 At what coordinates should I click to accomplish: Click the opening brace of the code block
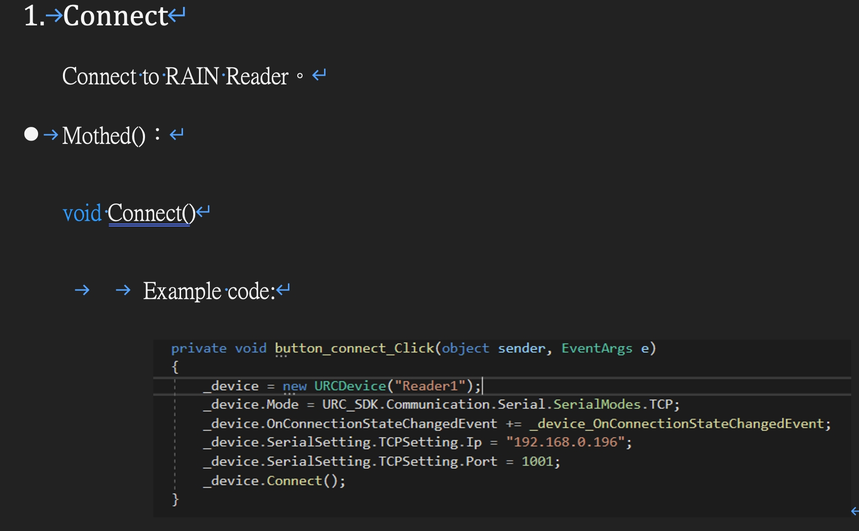[175, 367]
